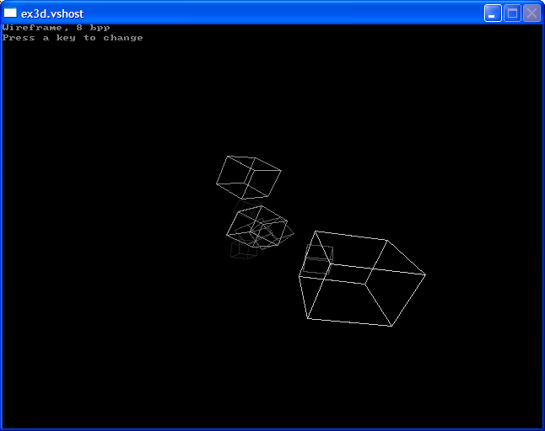This screenshot has height=431, width=545.
Task: Click the faint small cube below the middle cluster
Action: tap(244, 249)
